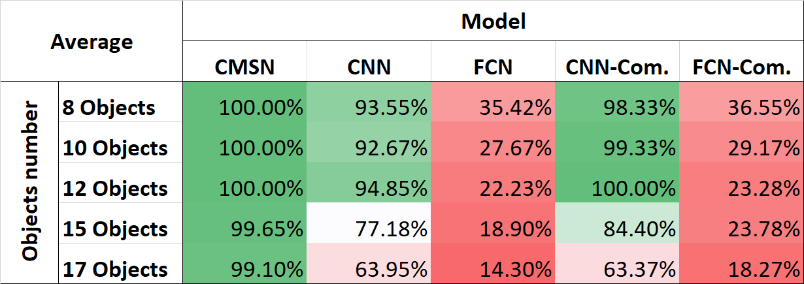This screenshot has height=284, width=804.
Task: Click the FCN-Com. column header
Action: click(741, 67)
